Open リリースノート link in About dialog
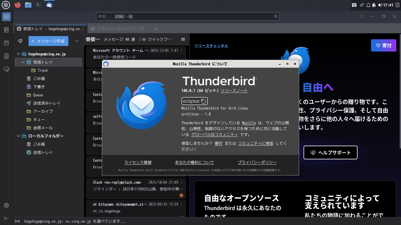401x225 pixels. pyautogui.click(x=234, y=91)
